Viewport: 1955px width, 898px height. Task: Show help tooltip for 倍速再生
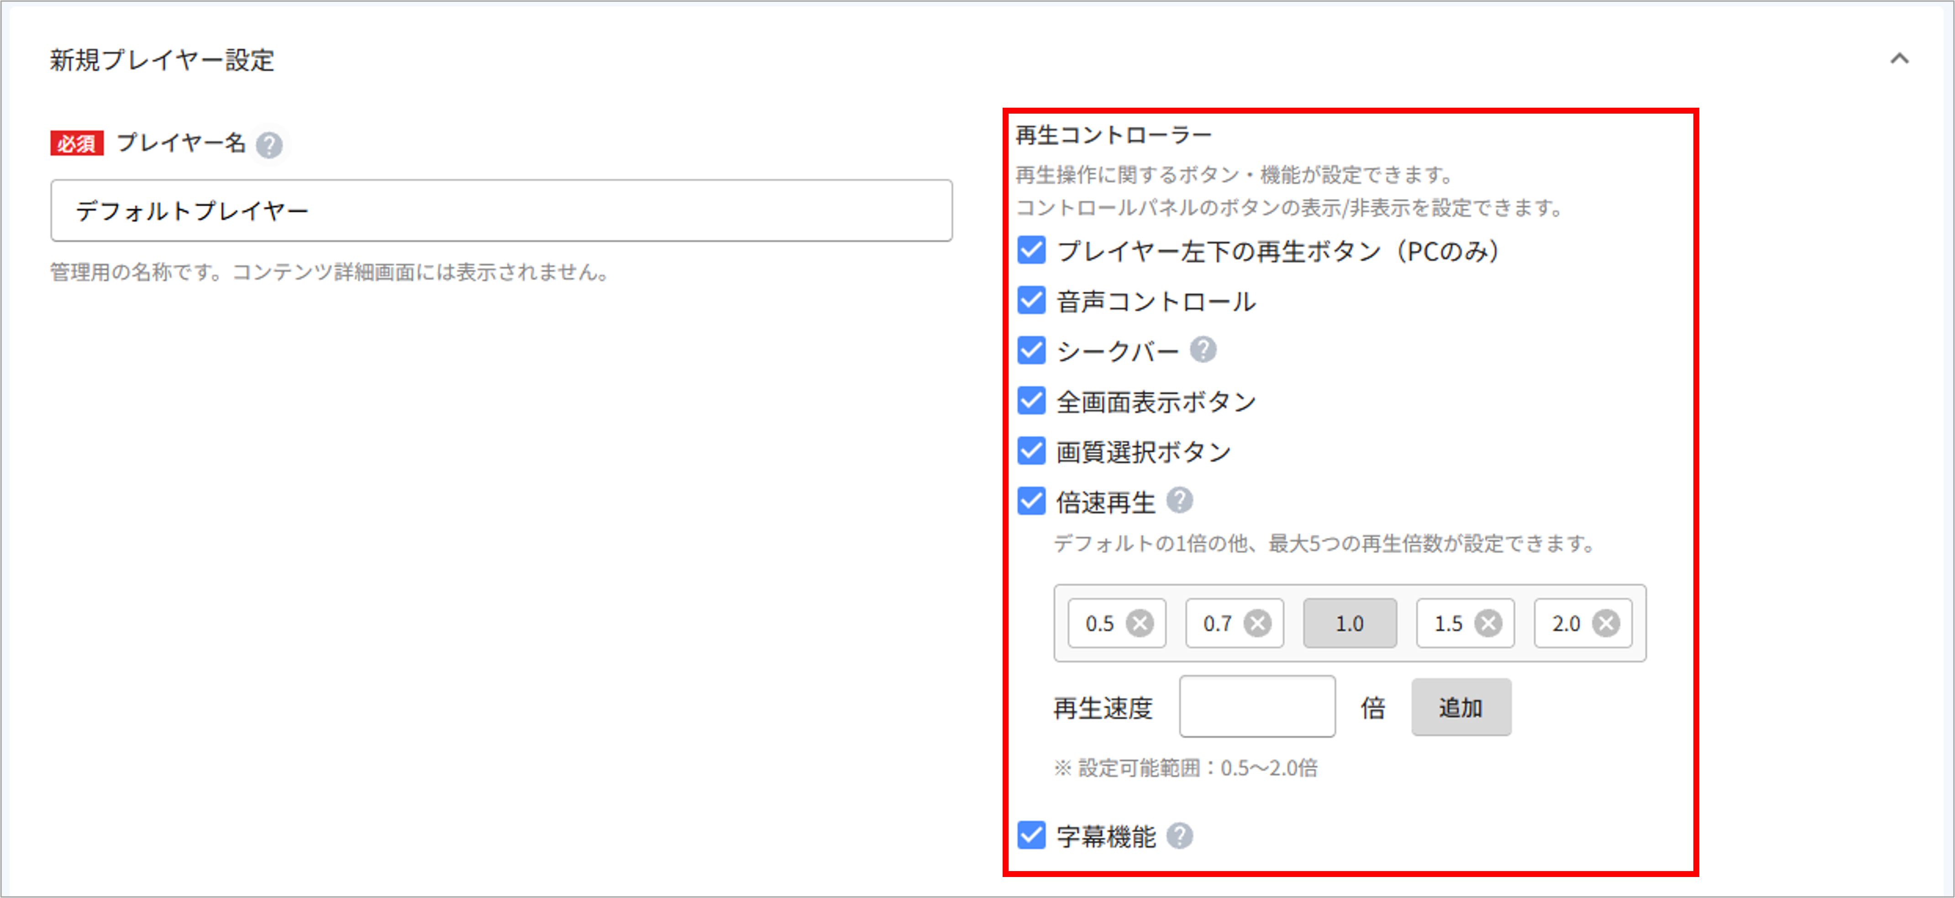click(x=1179, y=501)
